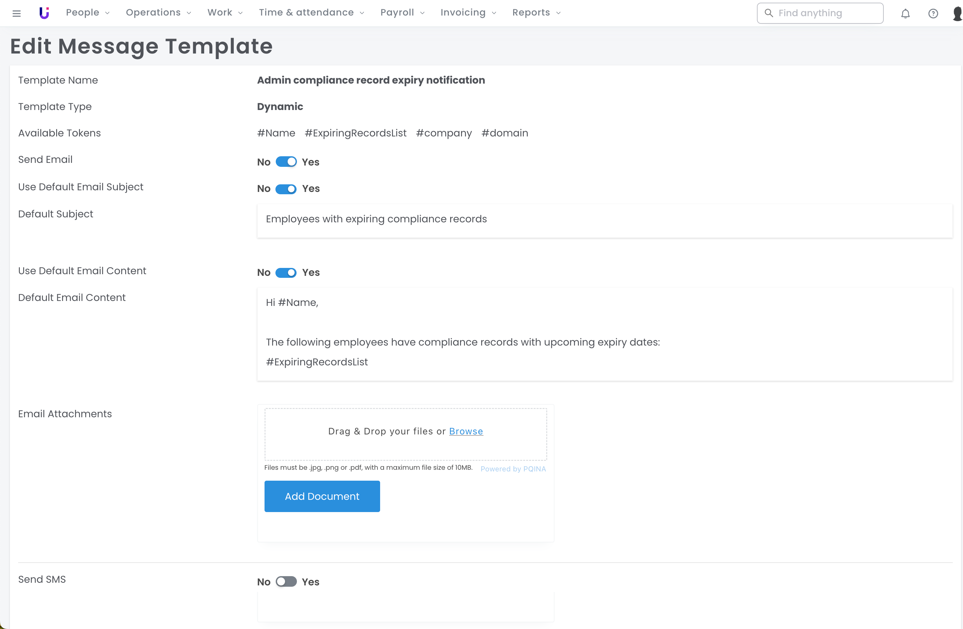Toggle Use Default Email Subject switch
Viewport: 963px width, 629px height.
click(286, 189)
